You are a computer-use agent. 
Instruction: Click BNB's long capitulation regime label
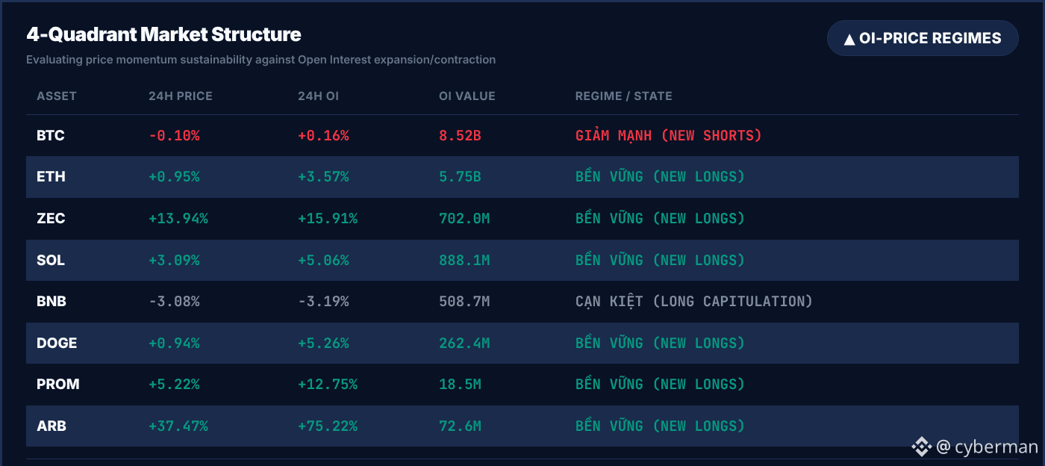(x=693, y=302)
